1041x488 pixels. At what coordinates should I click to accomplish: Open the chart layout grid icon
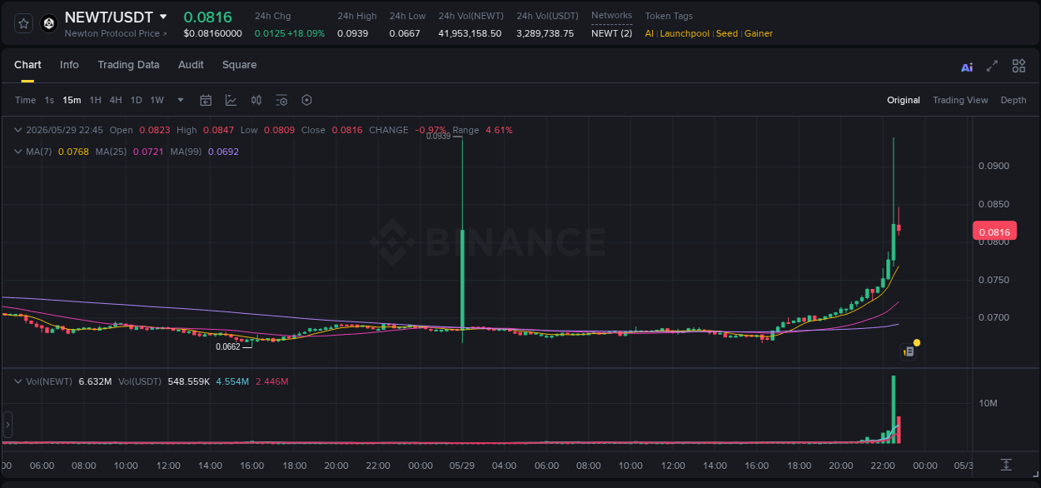(1019, 66)
